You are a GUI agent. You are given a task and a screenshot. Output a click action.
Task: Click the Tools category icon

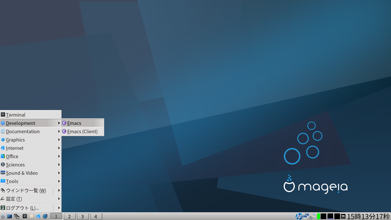(x=3, y=181)
